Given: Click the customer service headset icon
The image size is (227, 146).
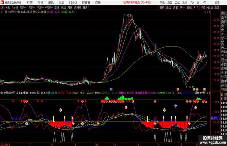Looking at the screenshot, I should point(192,2).
